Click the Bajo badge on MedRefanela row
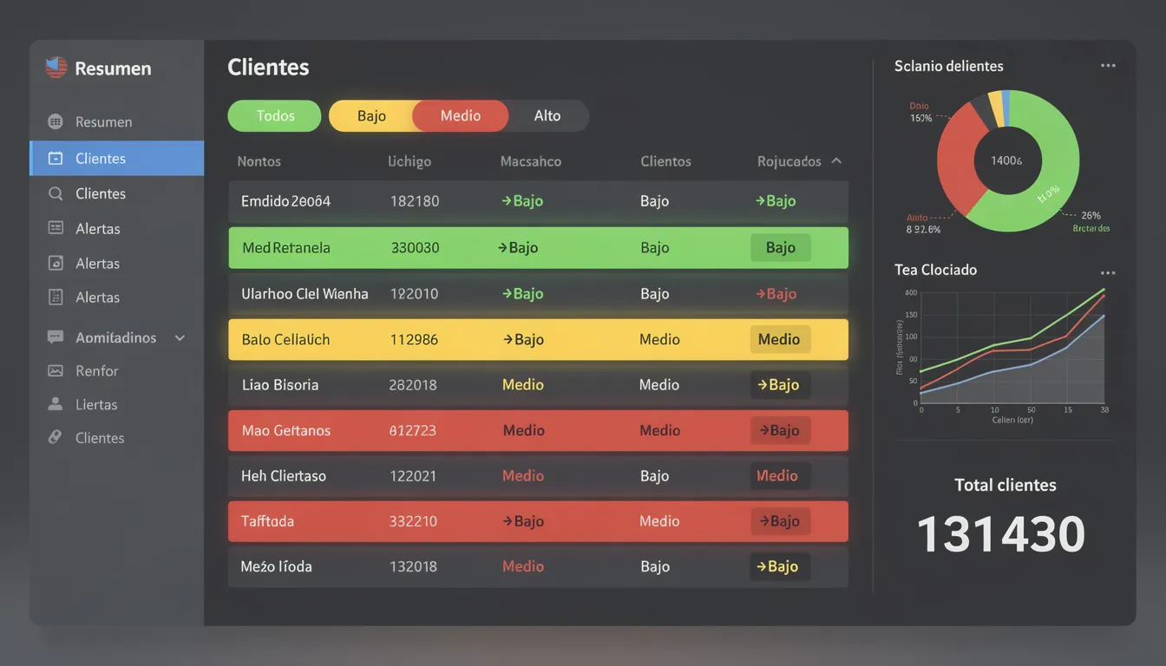 tap(779, 247)
